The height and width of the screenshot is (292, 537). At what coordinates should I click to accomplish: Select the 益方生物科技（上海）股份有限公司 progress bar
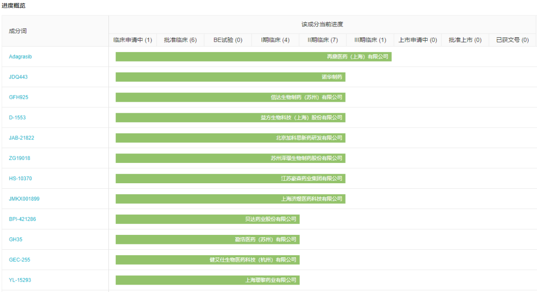(231, 118)
